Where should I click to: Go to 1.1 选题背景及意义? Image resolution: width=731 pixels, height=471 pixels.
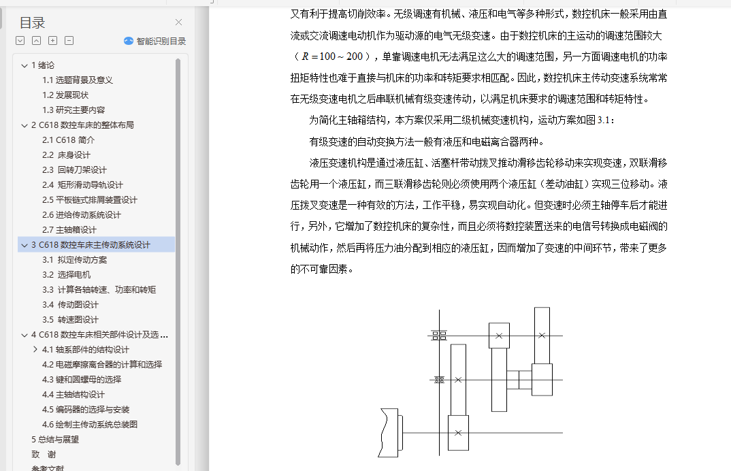[78, 80]
